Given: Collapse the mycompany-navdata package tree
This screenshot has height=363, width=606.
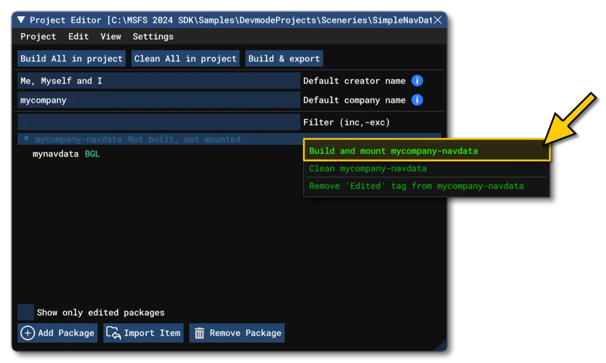Looking at the screenshot, I should coord(26,139).
